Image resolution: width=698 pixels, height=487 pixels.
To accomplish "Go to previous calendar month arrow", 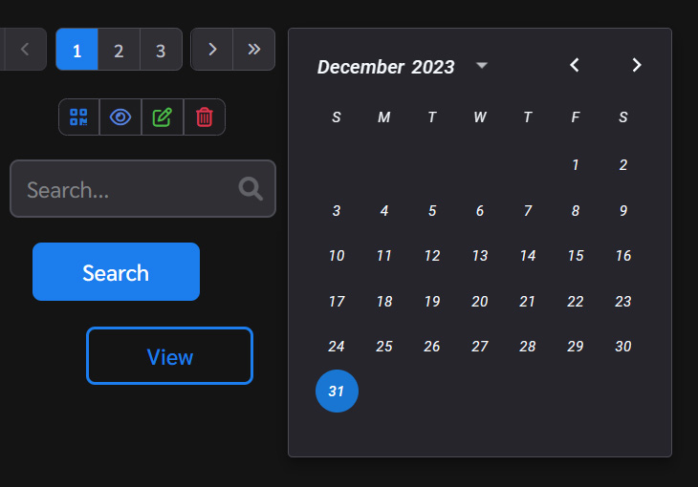I will [575, 65].
